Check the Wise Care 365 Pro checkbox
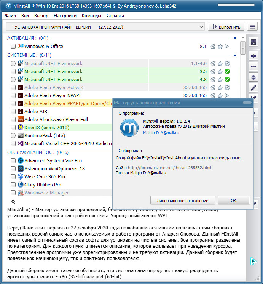 pos(13,176)
